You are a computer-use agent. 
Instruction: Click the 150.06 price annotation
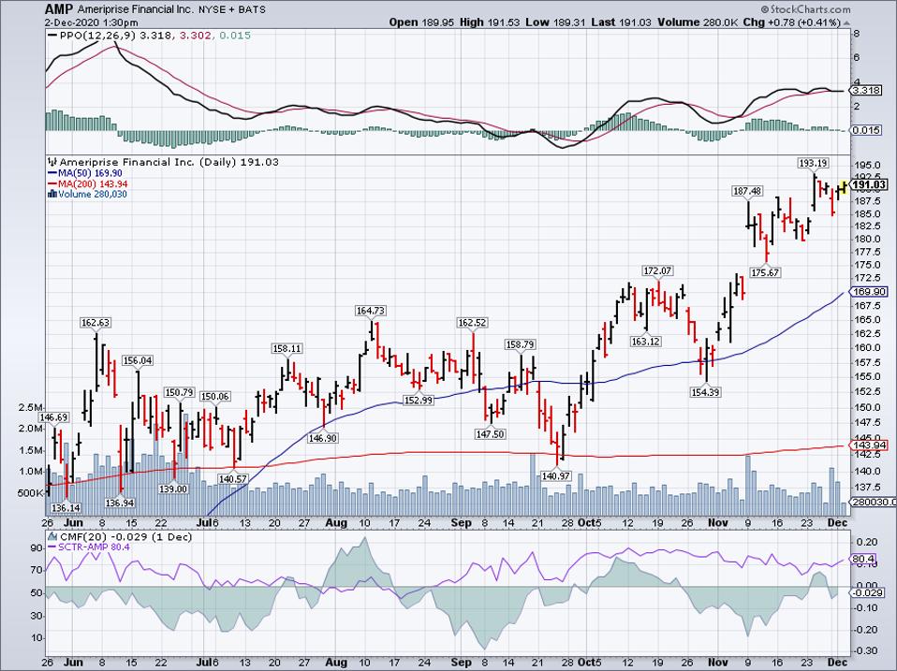[x=214, y=396]
